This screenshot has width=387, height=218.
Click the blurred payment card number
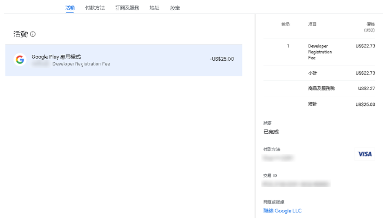point(278,157)
